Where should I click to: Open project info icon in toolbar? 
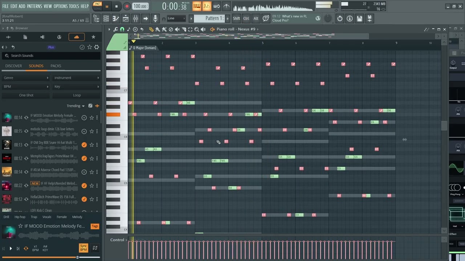349,18
